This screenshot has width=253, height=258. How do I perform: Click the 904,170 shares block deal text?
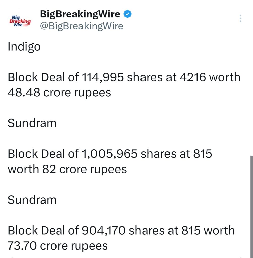click(121, 230)
